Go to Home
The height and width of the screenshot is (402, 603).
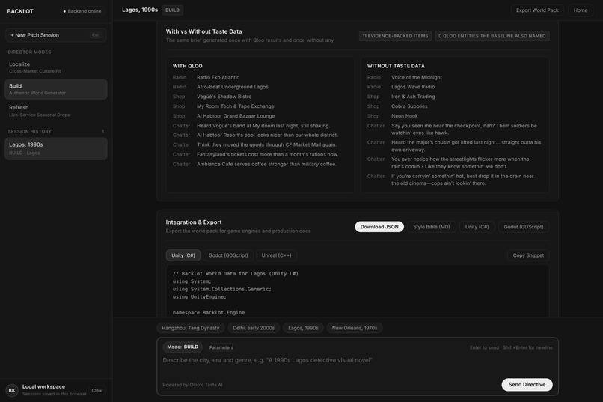(581, 10)
